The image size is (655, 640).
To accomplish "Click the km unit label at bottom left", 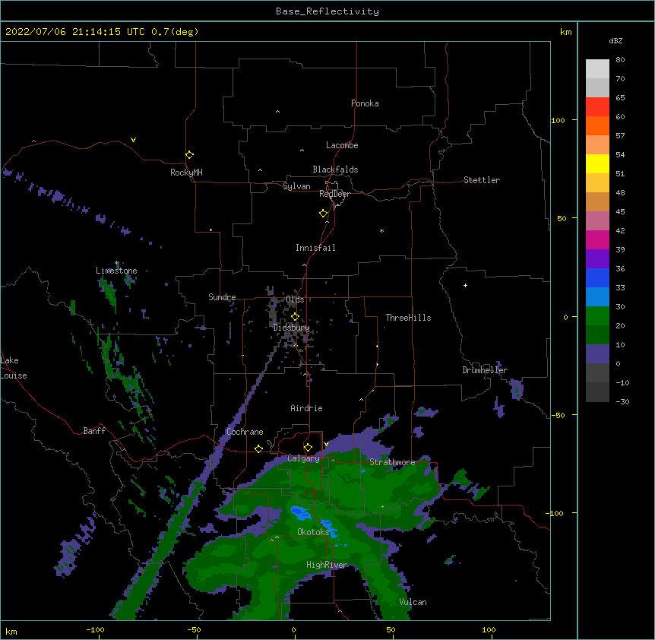I will [x=11, y=631].
